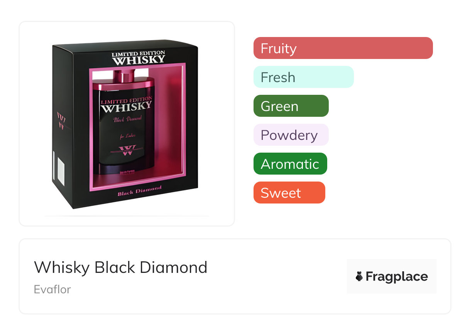Click the Powdery accord tag
The height and width of the screenshot is (333, 470).
[291, 135]
